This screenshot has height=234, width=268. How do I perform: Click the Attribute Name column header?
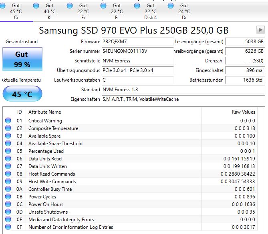[x=113, y=112]
